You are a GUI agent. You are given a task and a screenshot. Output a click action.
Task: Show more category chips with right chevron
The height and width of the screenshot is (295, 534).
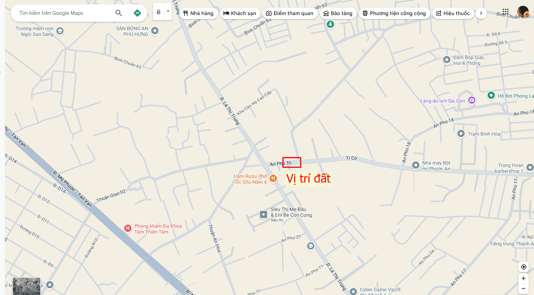click(481, 13)
